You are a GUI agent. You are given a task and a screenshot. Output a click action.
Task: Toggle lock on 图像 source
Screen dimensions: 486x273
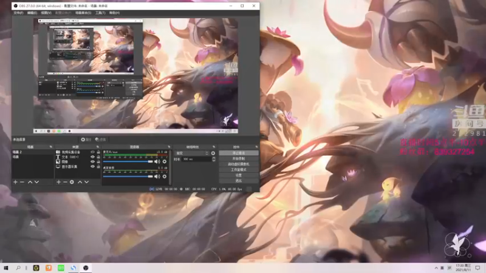tap(98, 161)
